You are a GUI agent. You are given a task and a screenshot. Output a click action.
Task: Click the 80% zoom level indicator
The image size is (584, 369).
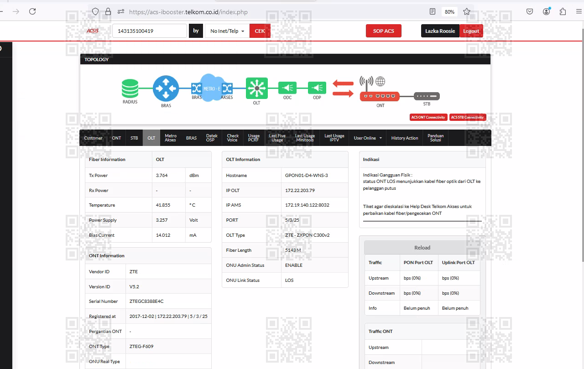(449, 11)
